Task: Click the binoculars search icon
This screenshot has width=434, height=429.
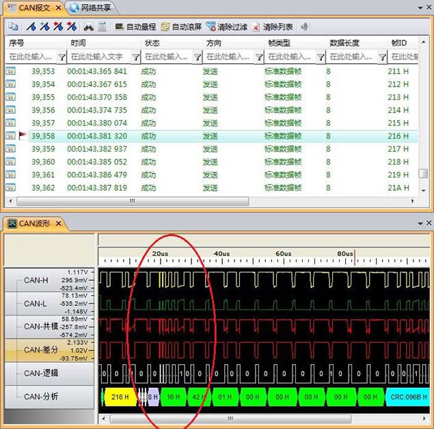Action: (x=89, y=27)
